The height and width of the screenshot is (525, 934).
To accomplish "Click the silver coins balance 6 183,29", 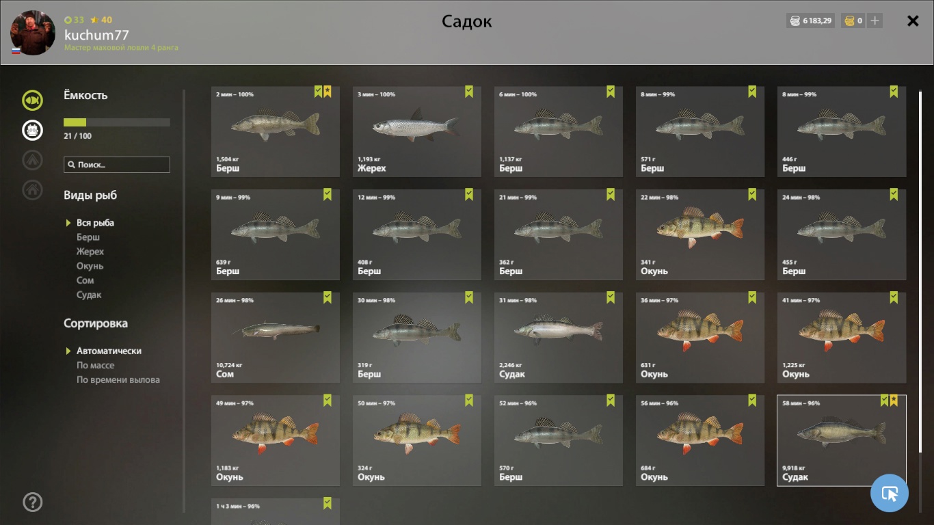I will [x=811, y=21].
